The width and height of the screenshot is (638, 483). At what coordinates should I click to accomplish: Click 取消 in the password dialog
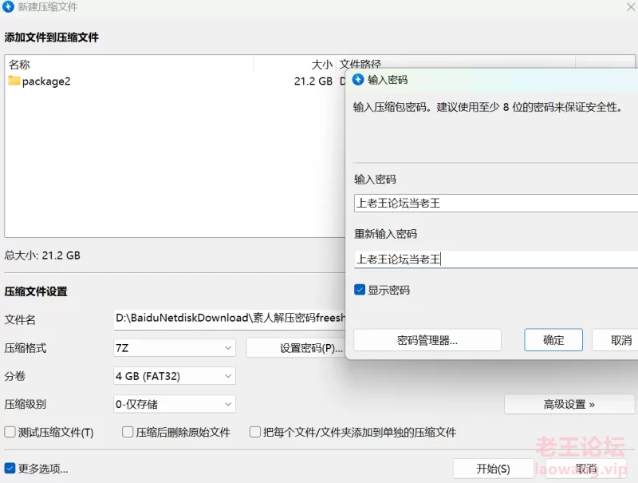coord(615,340)
